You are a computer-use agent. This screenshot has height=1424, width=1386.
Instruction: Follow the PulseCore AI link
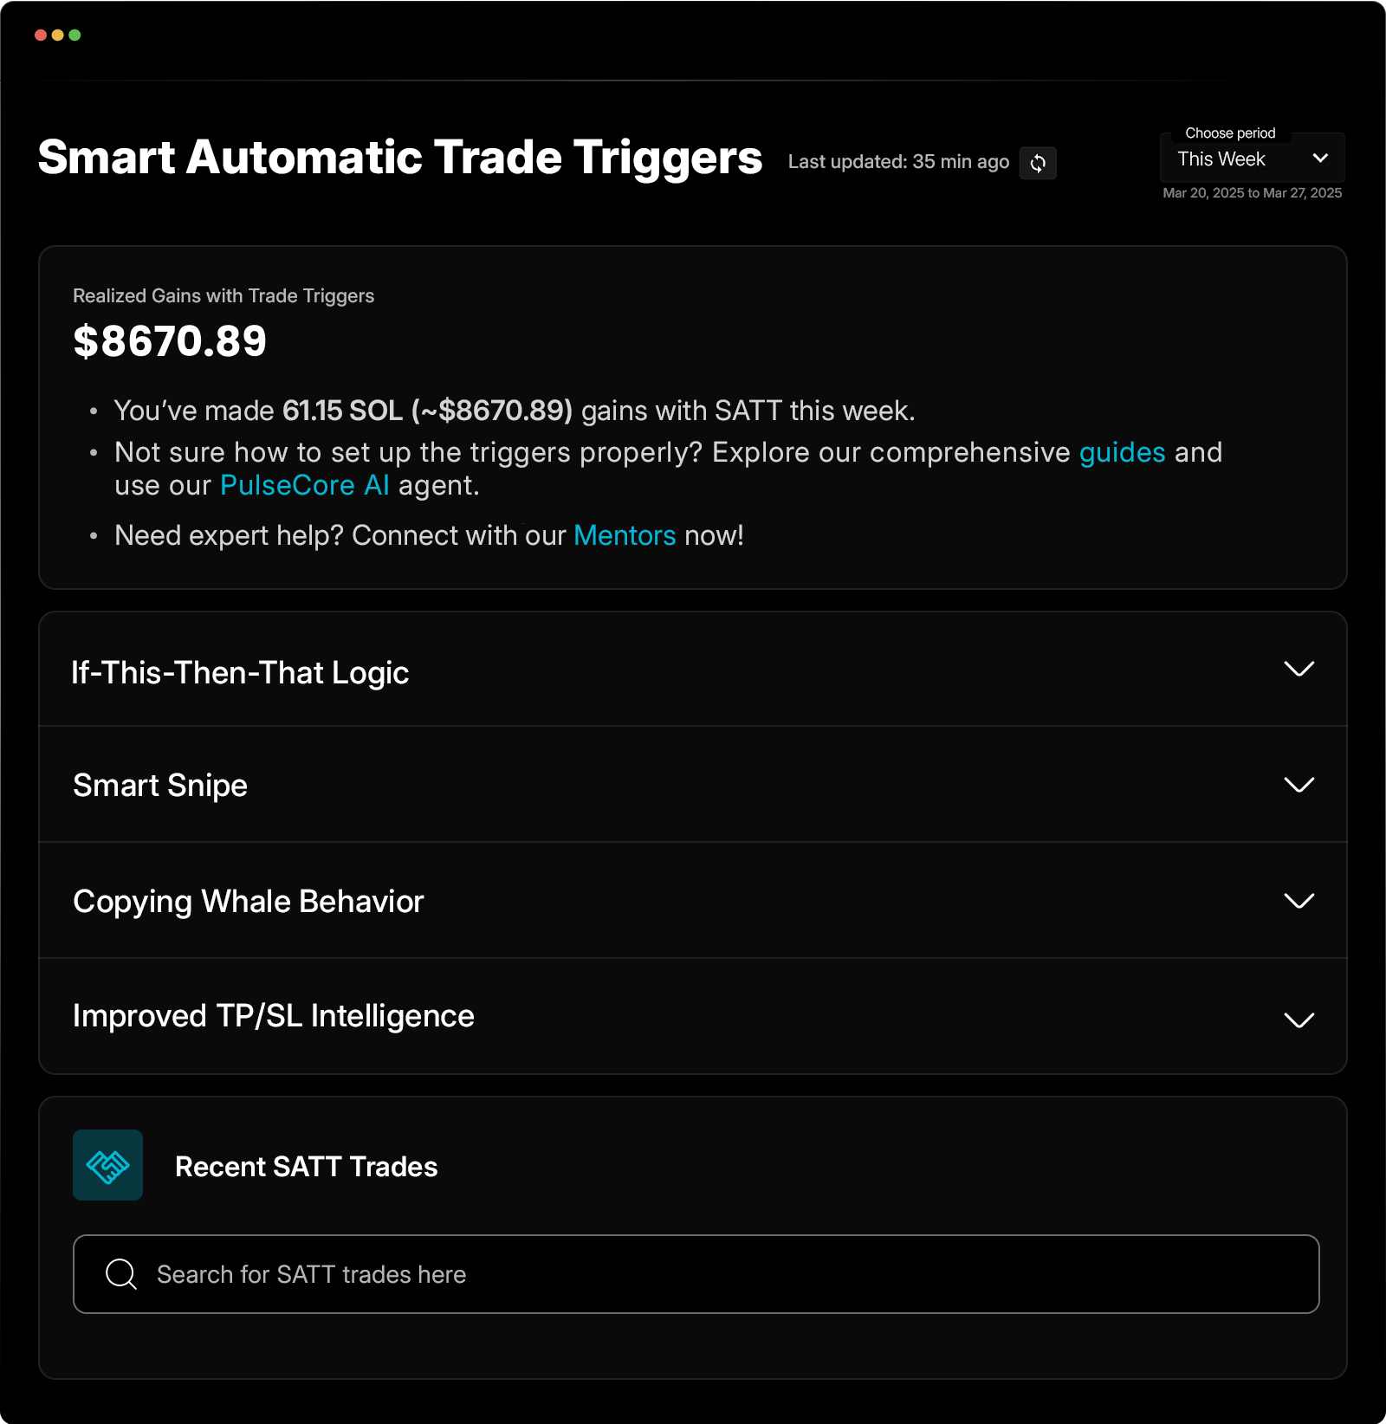[304, 485]
